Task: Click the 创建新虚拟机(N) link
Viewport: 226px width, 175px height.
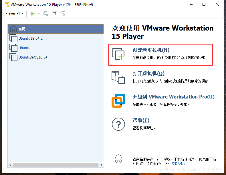Action: pyautogui.click(x=151, y=50)
